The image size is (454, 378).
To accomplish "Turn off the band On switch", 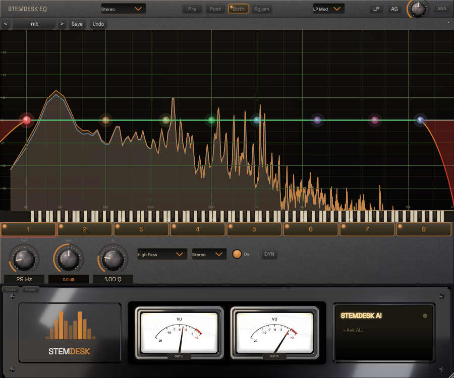I will pos(237,254).
